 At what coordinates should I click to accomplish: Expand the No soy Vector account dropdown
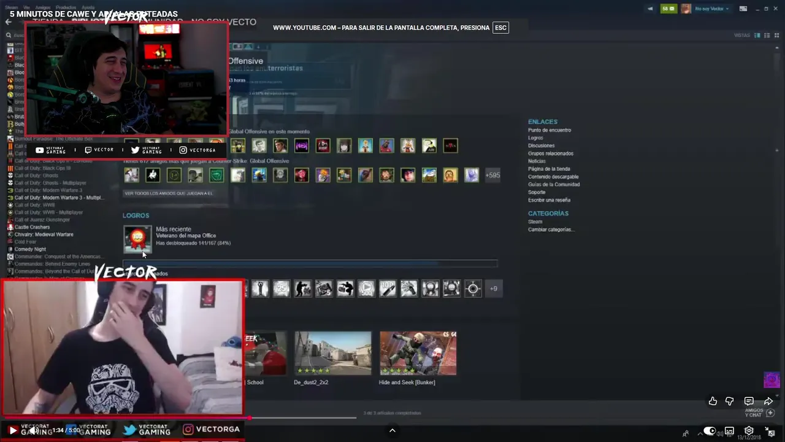click(x=711, y=9)
